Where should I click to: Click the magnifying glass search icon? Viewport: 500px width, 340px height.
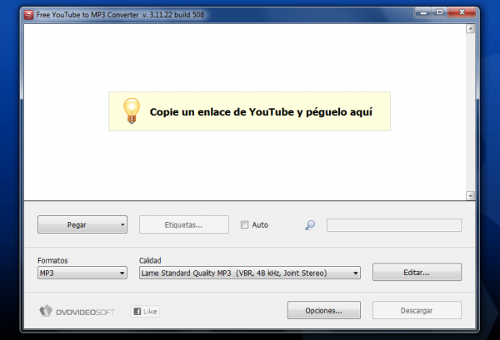coord(310,224)
